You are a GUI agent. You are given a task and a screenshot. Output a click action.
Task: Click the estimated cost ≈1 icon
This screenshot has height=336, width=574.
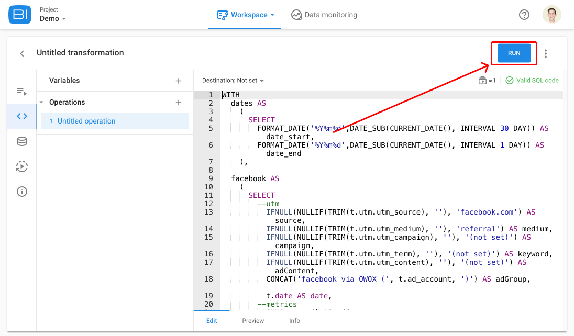(487, 80)
